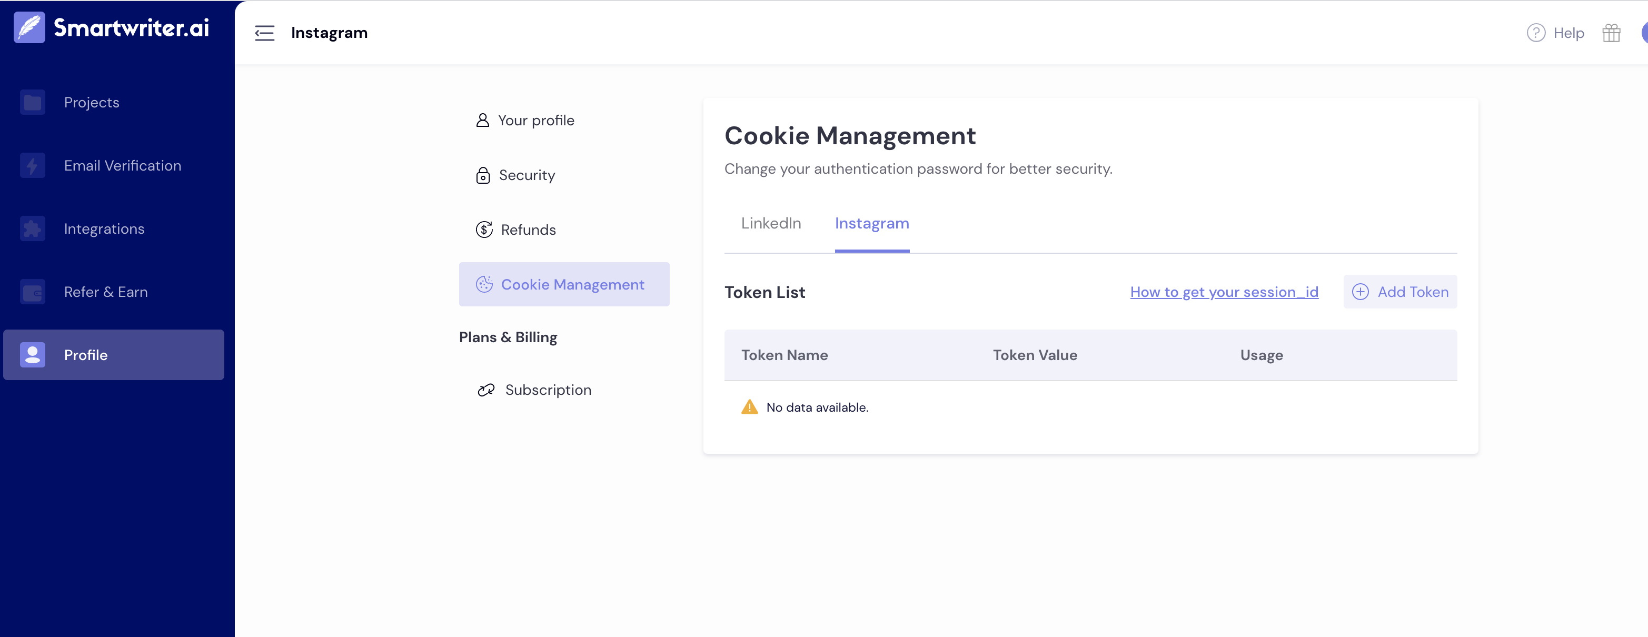Image resolution: width=1648 pixels, height=637 pixels.
Task: Click the user avatar in top right corner
Action: 1644,33
